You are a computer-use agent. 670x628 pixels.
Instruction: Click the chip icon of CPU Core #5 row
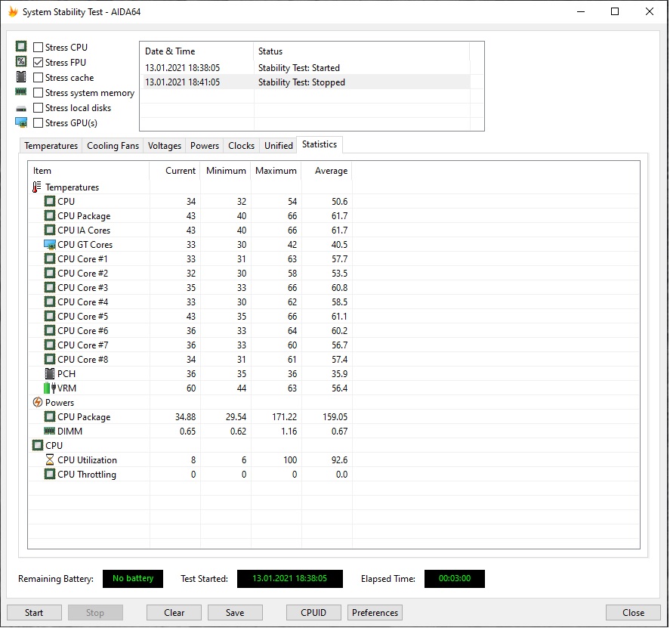click(x=50, y=316)
